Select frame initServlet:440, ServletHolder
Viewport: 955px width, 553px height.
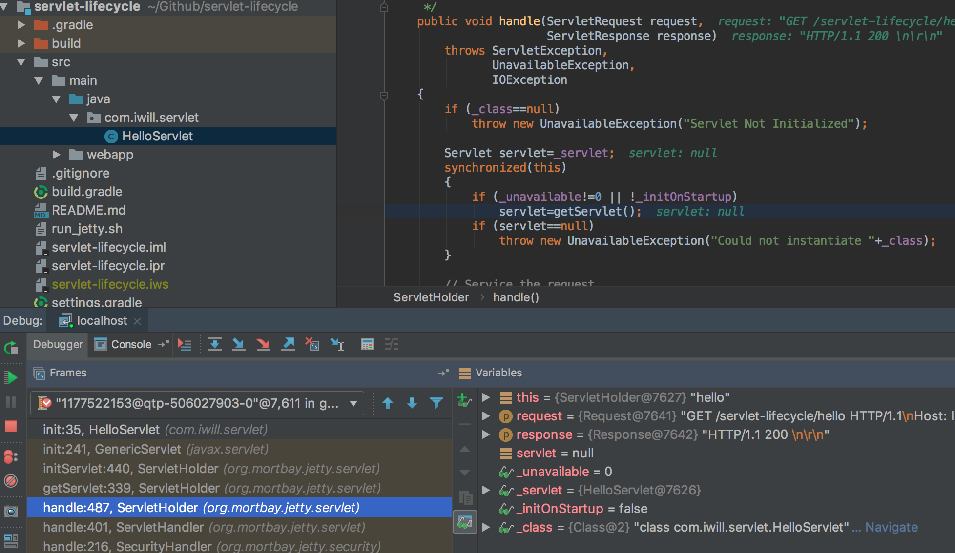[x=239, y=469]
